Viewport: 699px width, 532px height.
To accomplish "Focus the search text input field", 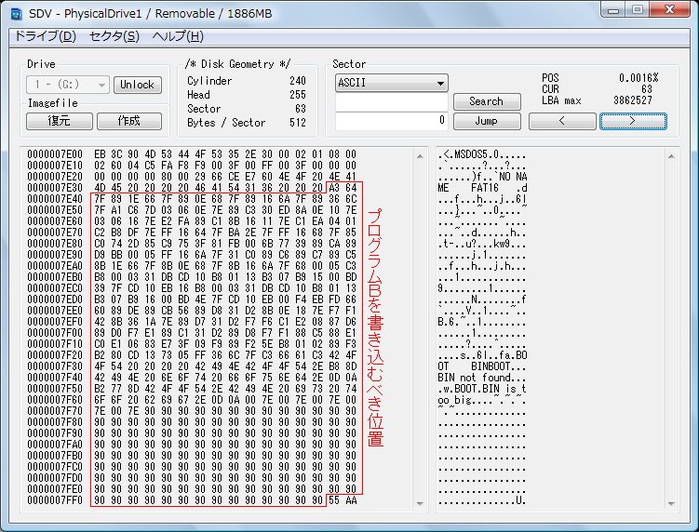I will (x=391, y=101).
